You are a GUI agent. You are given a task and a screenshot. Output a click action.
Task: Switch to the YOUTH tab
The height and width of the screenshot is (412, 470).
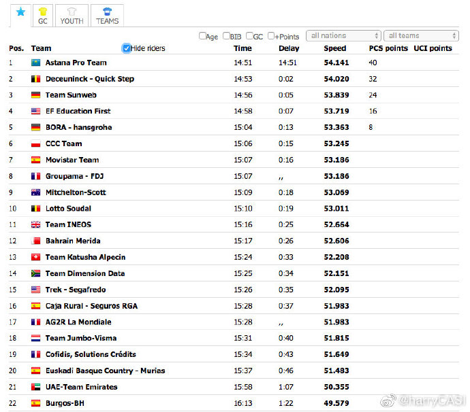72,16
